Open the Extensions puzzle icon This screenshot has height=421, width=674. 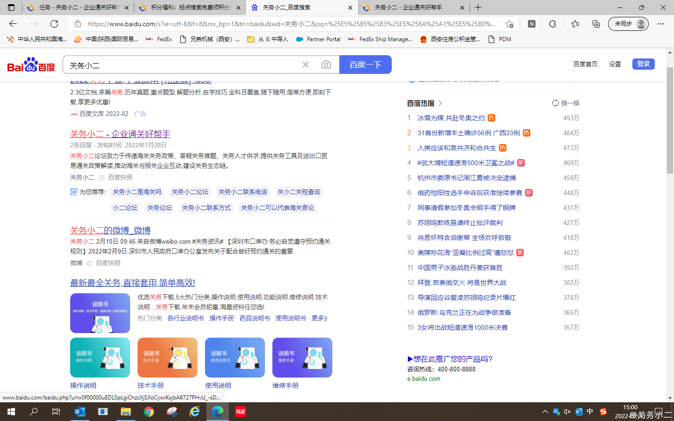click(x=552, y=24)
